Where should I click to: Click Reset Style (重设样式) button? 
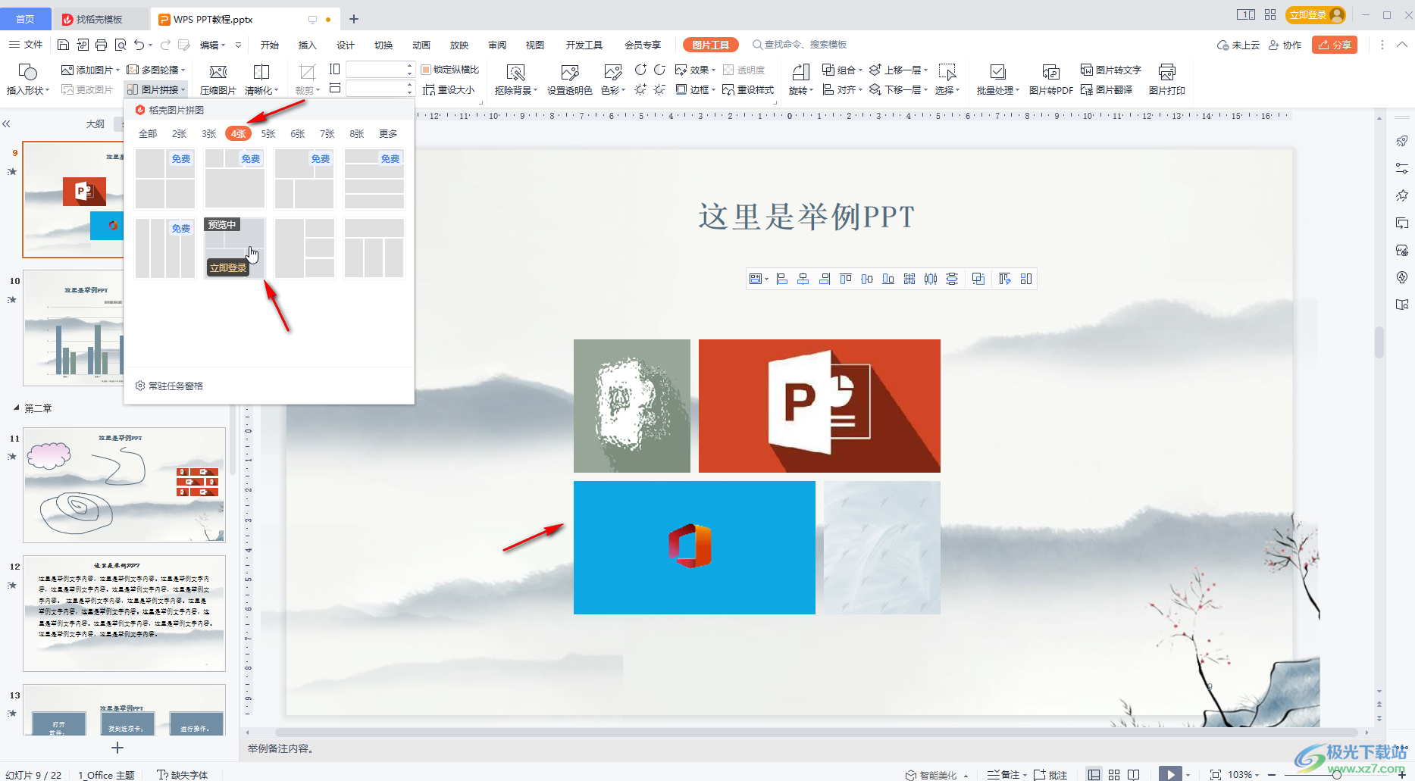click(748, 89)
